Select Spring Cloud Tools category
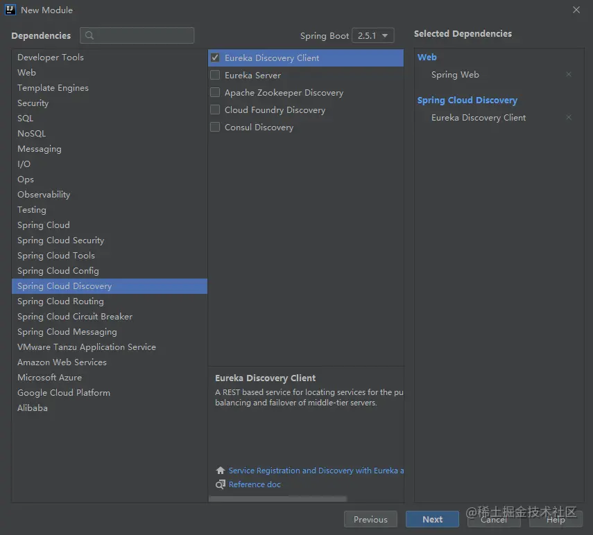593x535 pixels. pos(110,256)
